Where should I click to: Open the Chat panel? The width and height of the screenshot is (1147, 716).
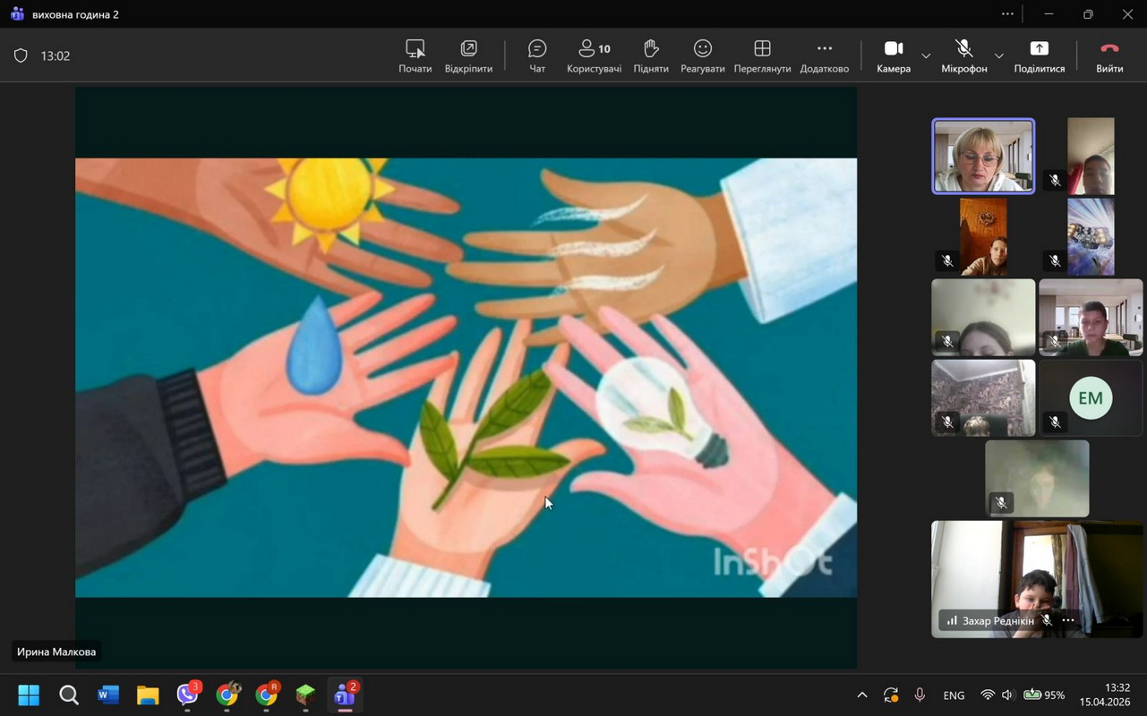[537, 55]
